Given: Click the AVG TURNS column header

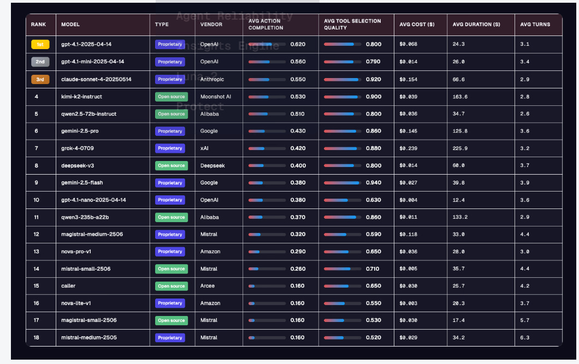Looking at the screenshot, I should tap(535, 25).
